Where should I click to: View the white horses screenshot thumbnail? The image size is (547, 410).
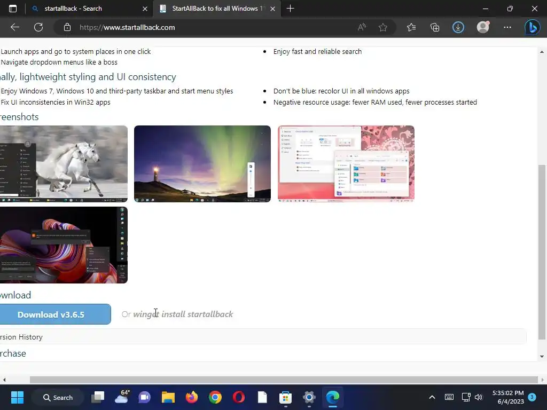pyautogui.click(x=64, y=164)
